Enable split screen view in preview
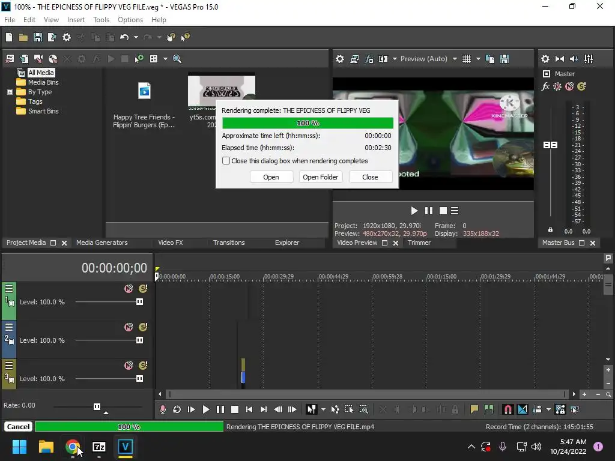Image resolution: width=615 pixels, height=461 pixels. tap(383, 59)
